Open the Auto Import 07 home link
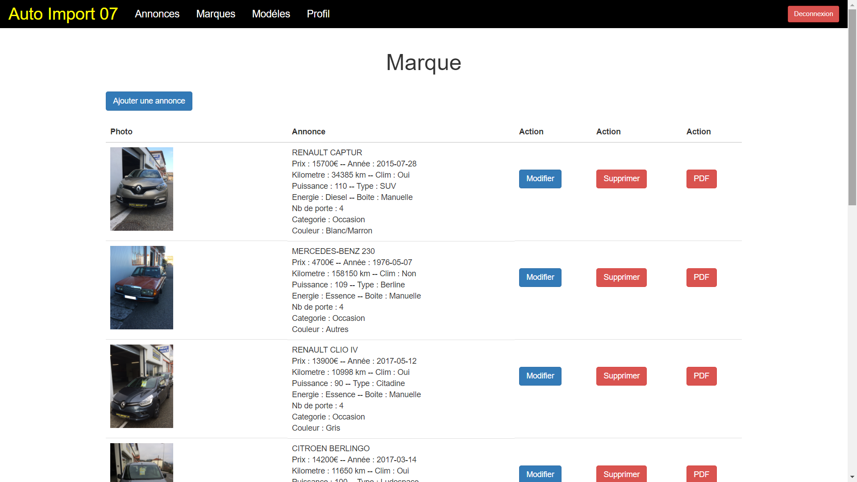 63,14
